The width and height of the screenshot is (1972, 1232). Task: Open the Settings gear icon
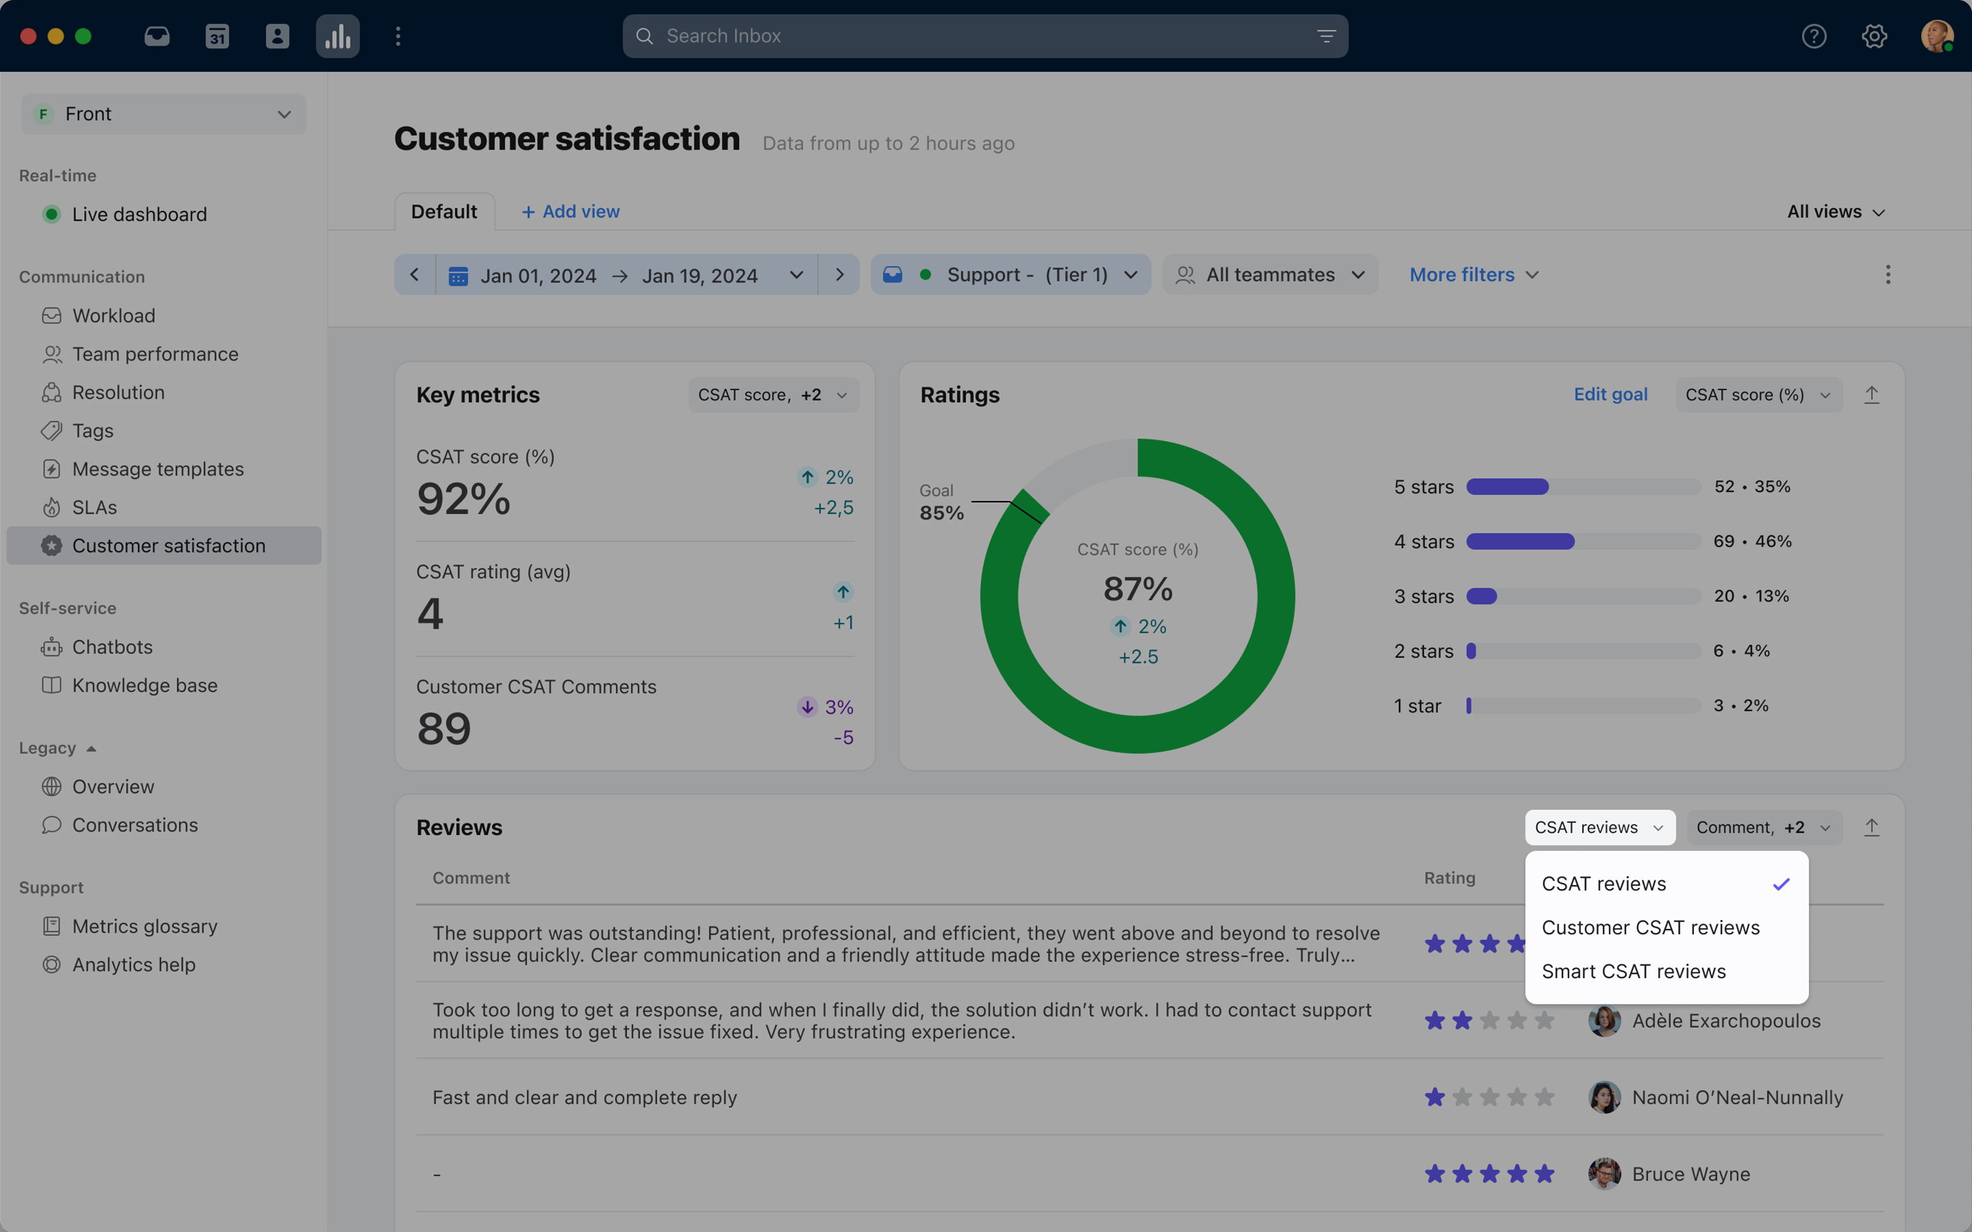1874,36
